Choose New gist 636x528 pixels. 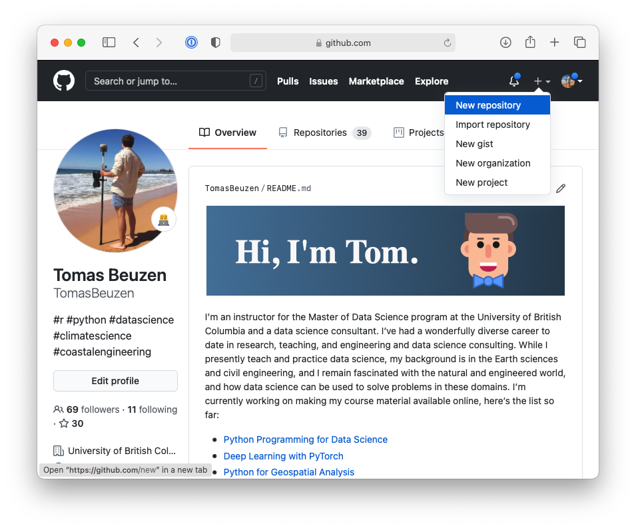[497, 144]
